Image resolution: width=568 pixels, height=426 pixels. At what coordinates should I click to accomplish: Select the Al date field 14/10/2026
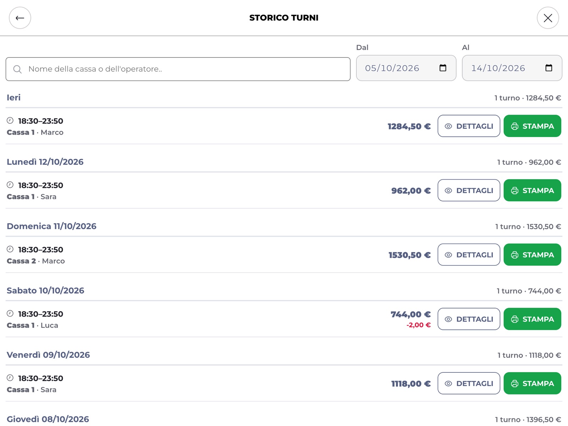pos(512,68)
